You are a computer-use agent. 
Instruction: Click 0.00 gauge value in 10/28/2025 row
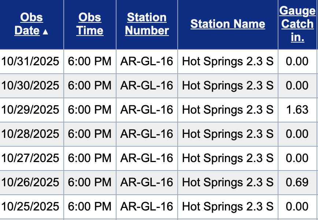point(297,134)
